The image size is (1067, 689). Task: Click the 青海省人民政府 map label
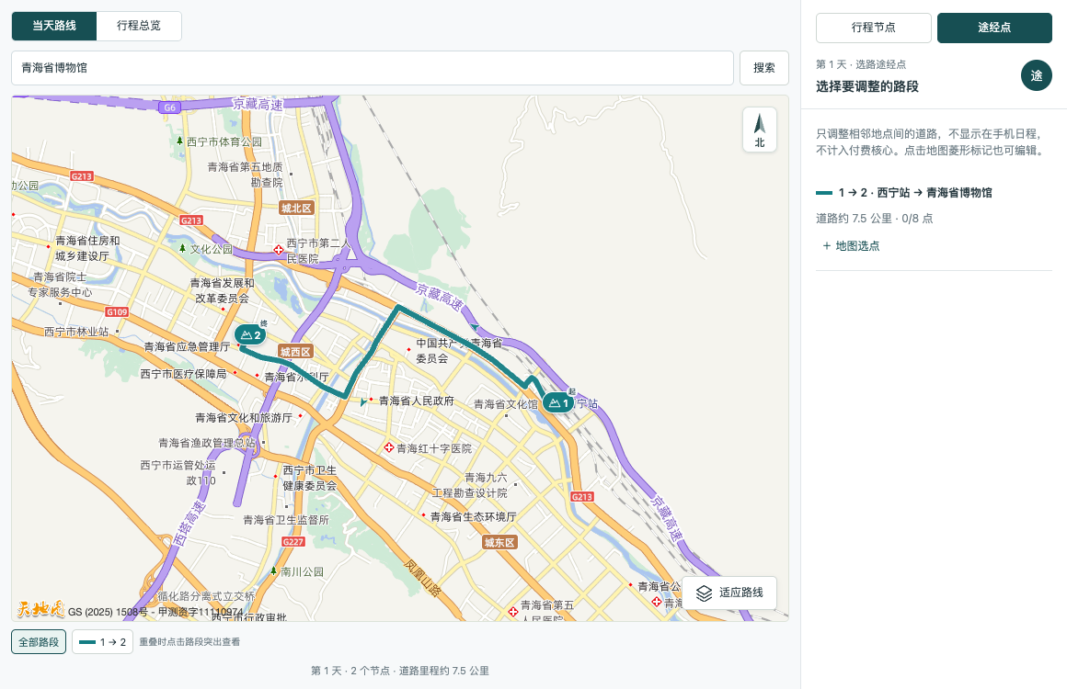pyautogui.click(x=417, y=401)
